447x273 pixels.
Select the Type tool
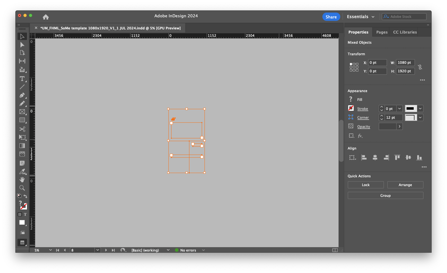tap(22, 79)
